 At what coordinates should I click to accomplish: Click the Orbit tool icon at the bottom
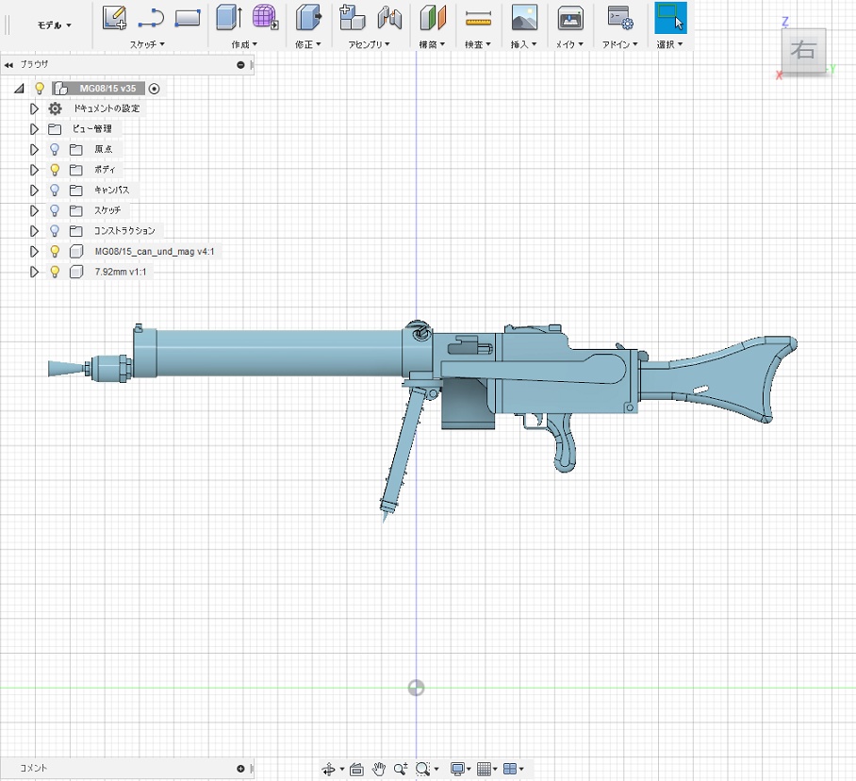point(329,769)
